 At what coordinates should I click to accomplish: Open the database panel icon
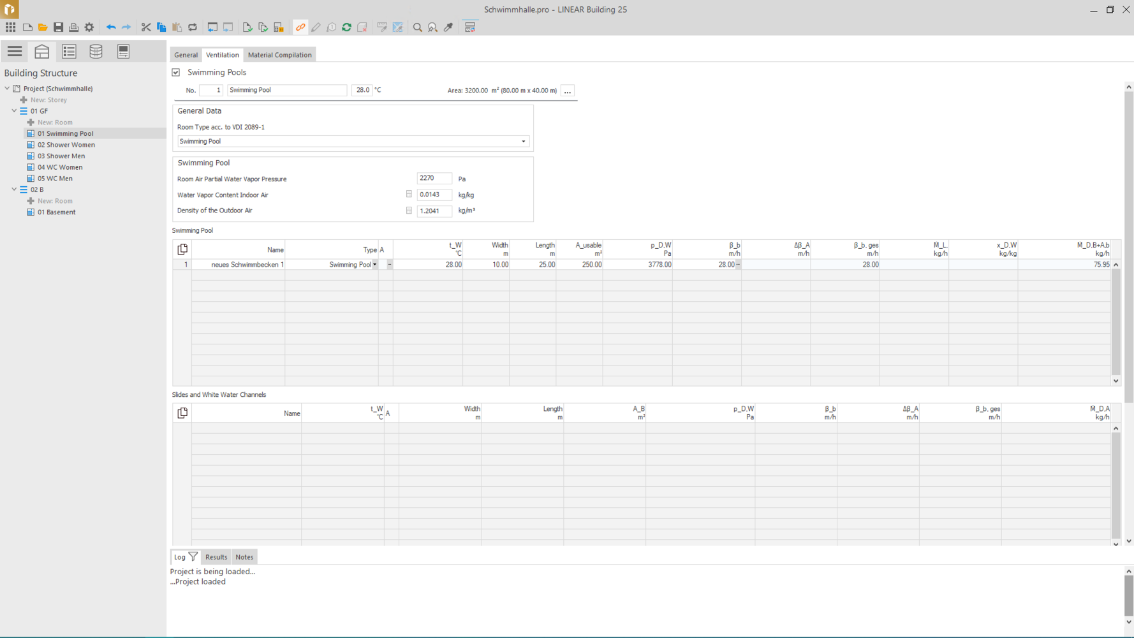click(96, 52)
